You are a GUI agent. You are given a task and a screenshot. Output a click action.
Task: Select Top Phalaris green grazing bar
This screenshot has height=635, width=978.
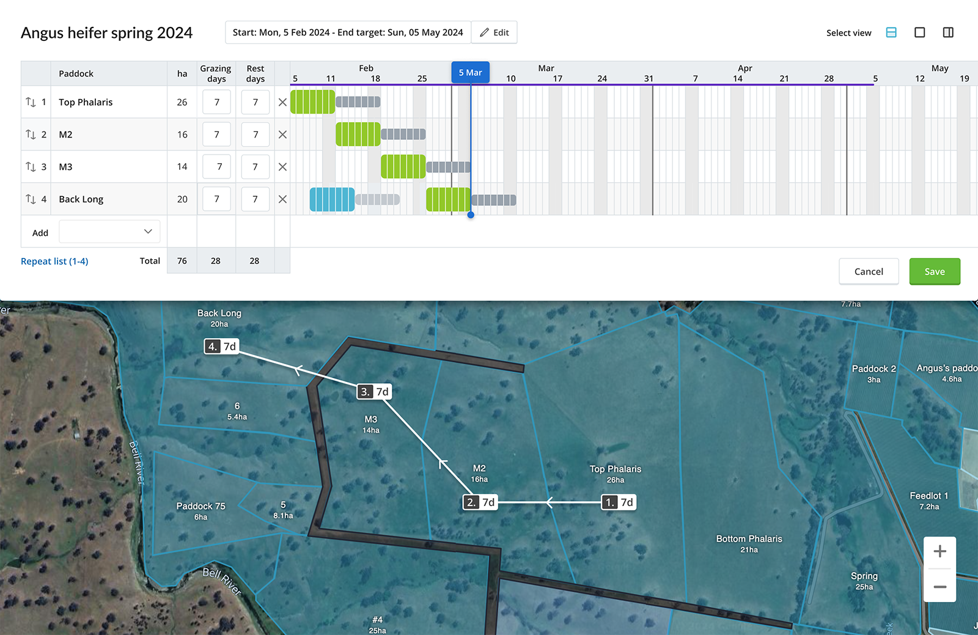pyautogui.click(x=312, y=102)
